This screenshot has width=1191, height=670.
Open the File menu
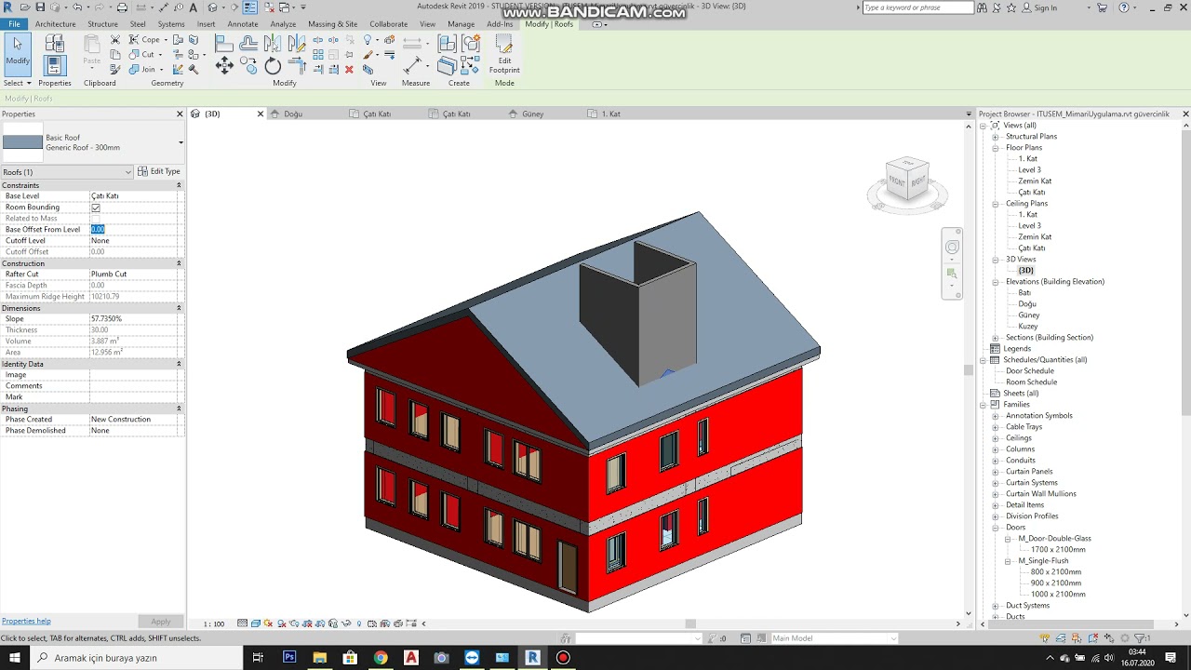[15, 24]
